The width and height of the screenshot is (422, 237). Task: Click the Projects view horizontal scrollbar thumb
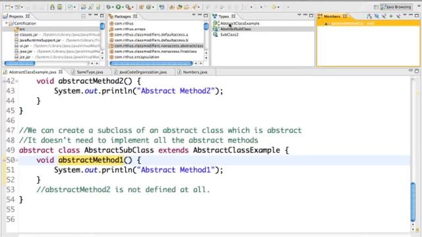20,63
